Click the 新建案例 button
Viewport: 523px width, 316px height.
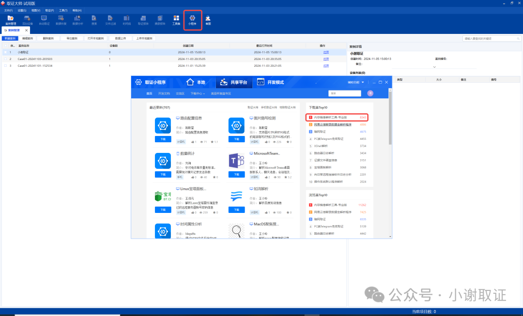[x=10, y=39]
